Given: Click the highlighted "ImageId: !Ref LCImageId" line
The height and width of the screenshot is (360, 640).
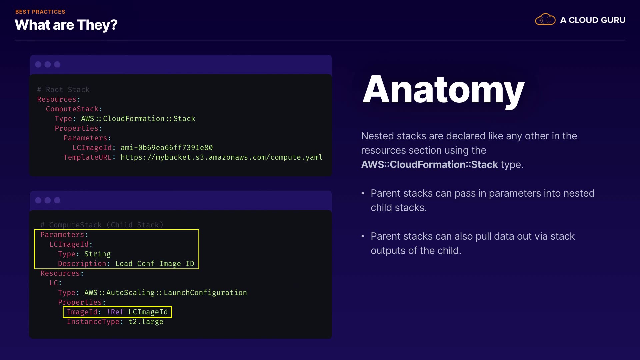Looking at the screenshot, I should 117,312.
